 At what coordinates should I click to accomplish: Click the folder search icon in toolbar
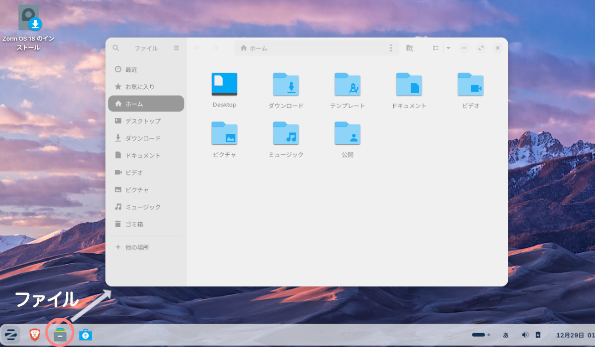coord(409,48)
